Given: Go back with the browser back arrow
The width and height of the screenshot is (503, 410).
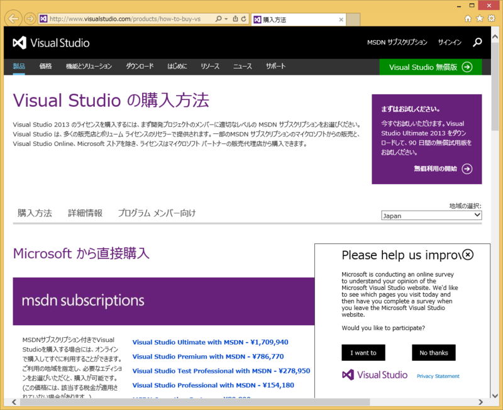Looking at the screenshot, I should point(13,19).
